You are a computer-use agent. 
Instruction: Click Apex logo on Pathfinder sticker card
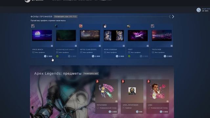coord(97,81)
